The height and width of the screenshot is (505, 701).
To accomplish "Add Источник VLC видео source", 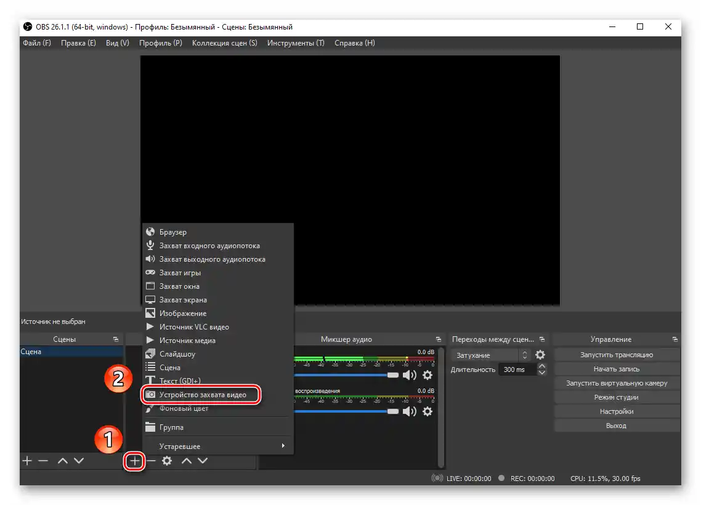I will click(217, 326).
